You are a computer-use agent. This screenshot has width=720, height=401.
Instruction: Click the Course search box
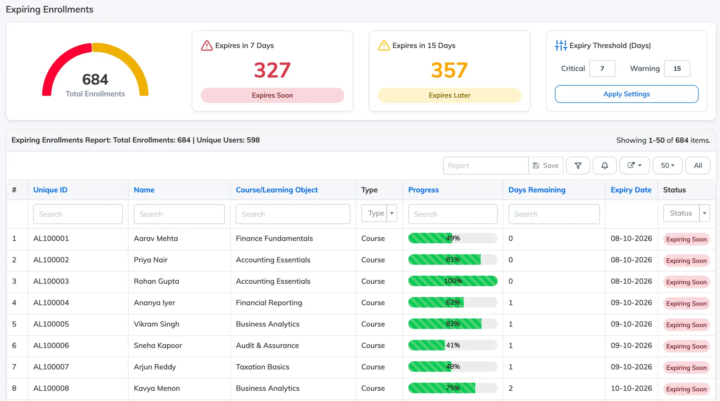tap(293, 214)
